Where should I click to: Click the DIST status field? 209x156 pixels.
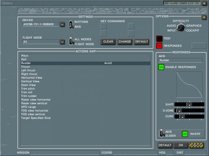(x=195, y=153)
